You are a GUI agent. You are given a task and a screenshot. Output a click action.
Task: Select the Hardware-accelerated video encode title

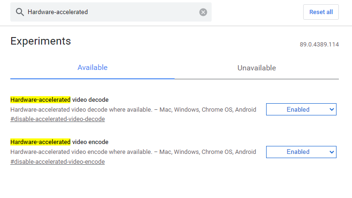[x=60, y=142]
